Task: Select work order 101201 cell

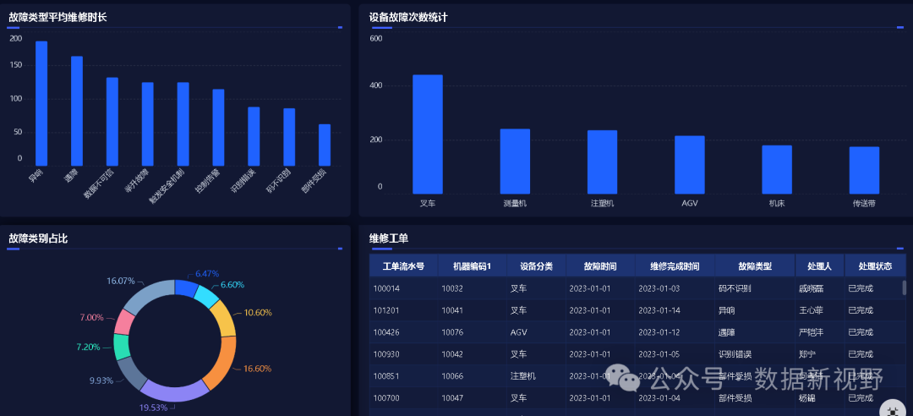Action: point(403,310)
